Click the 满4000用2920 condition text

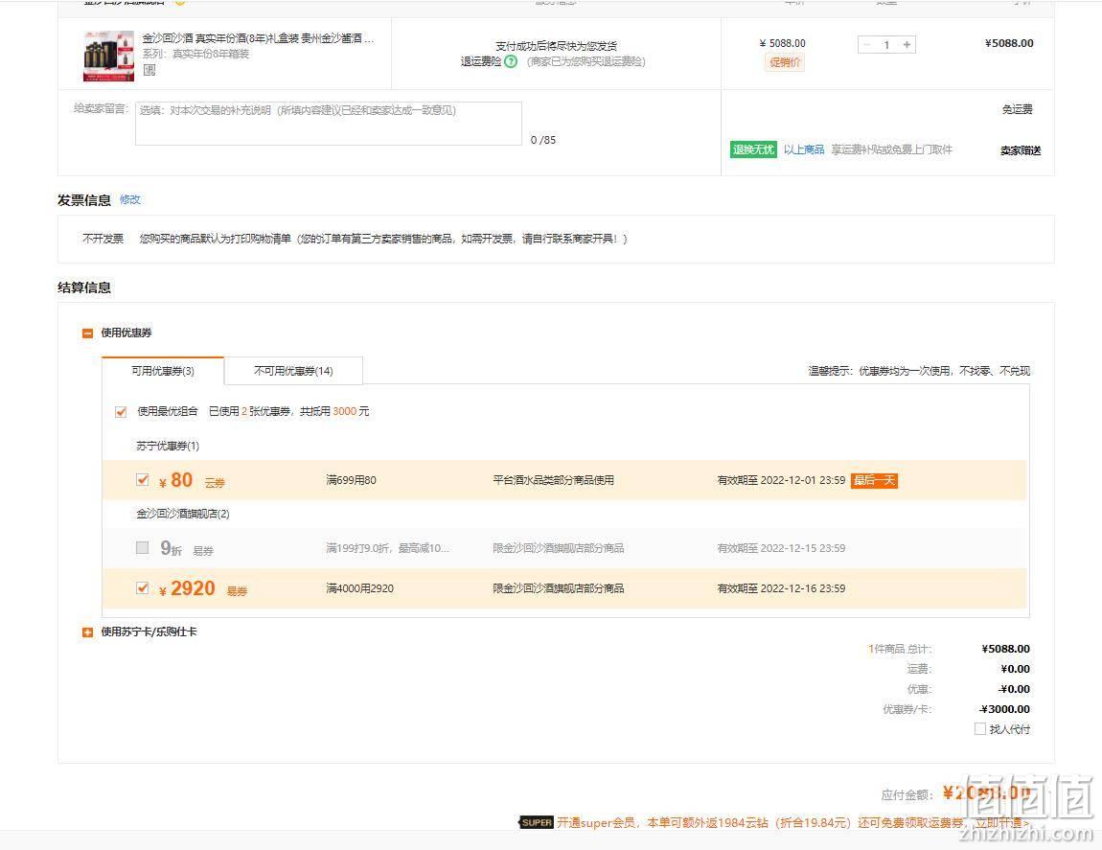[x=360, y=588]
